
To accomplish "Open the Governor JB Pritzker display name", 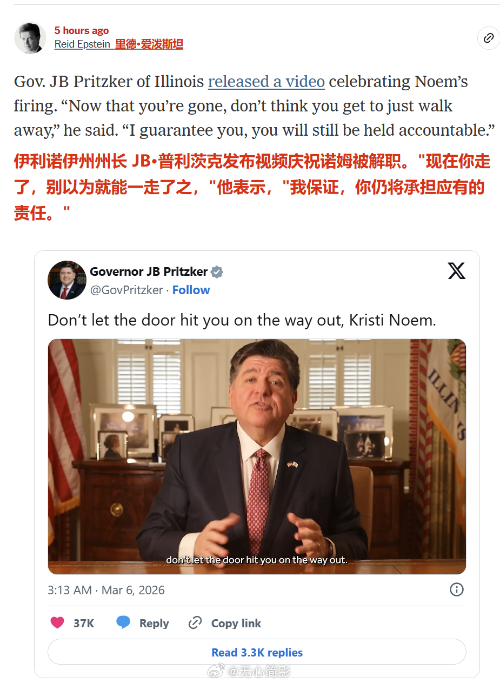I will (149, 271).
